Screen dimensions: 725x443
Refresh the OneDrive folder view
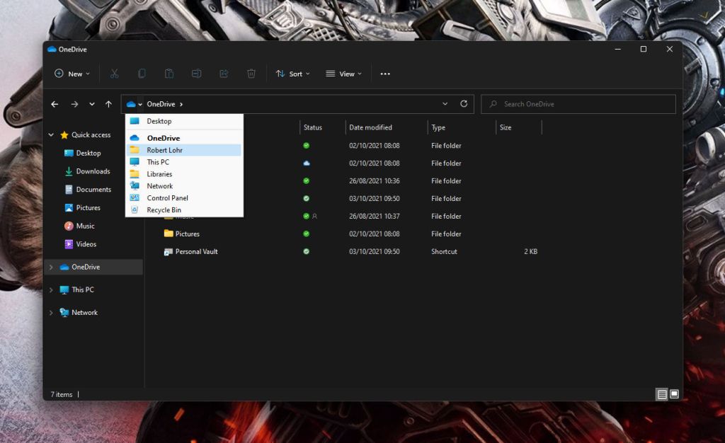coord(464,104)
